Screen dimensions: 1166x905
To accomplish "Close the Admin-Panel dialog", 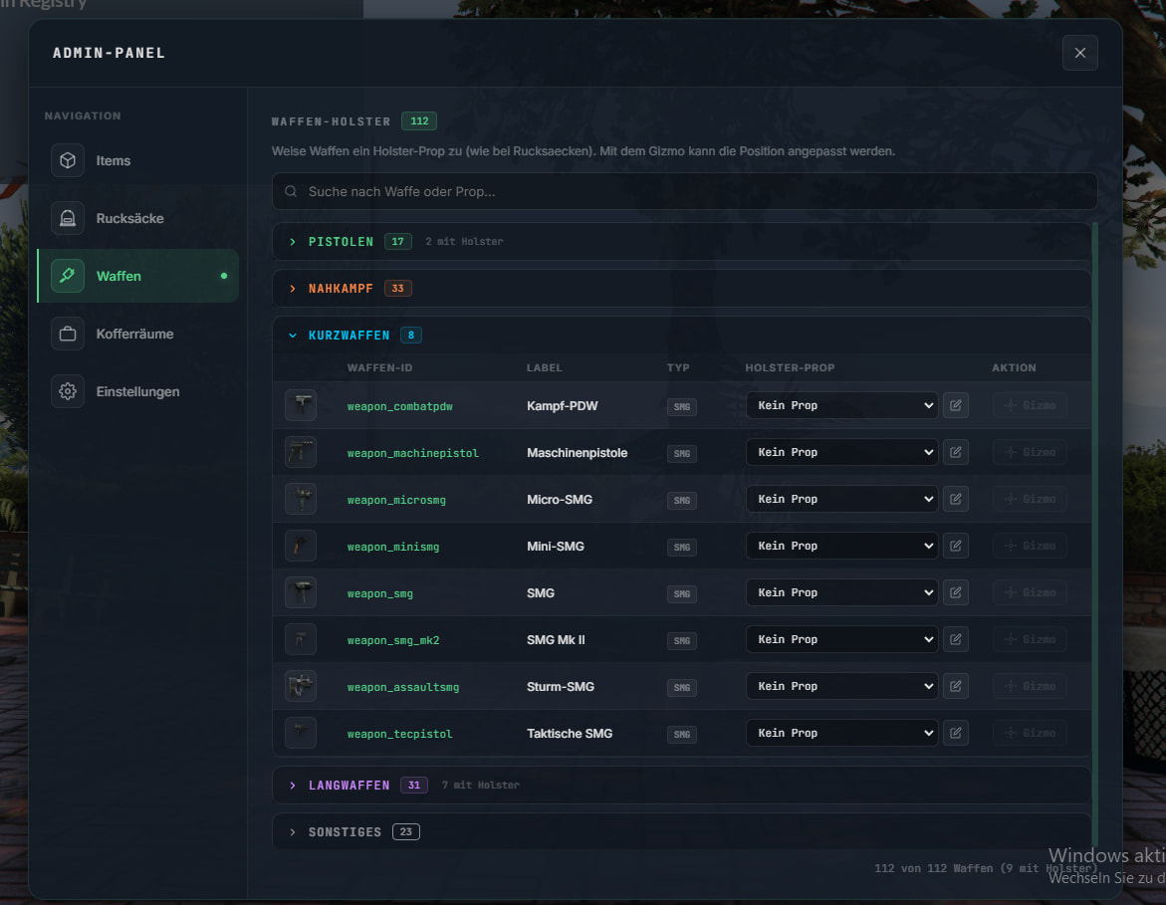I will point(1079,53).
